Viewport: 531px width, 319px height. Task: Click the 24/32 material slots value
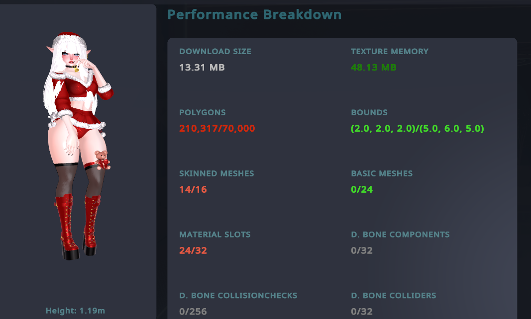[193, 250]
